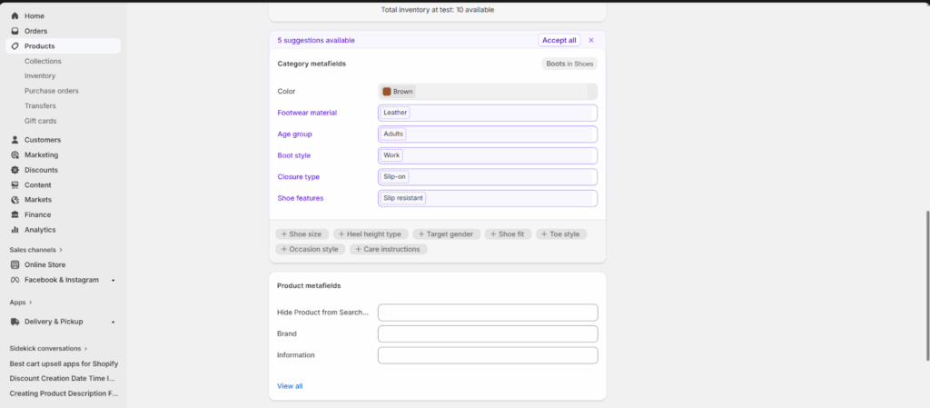Go to Inventory in sidebar

click(40, 76)
